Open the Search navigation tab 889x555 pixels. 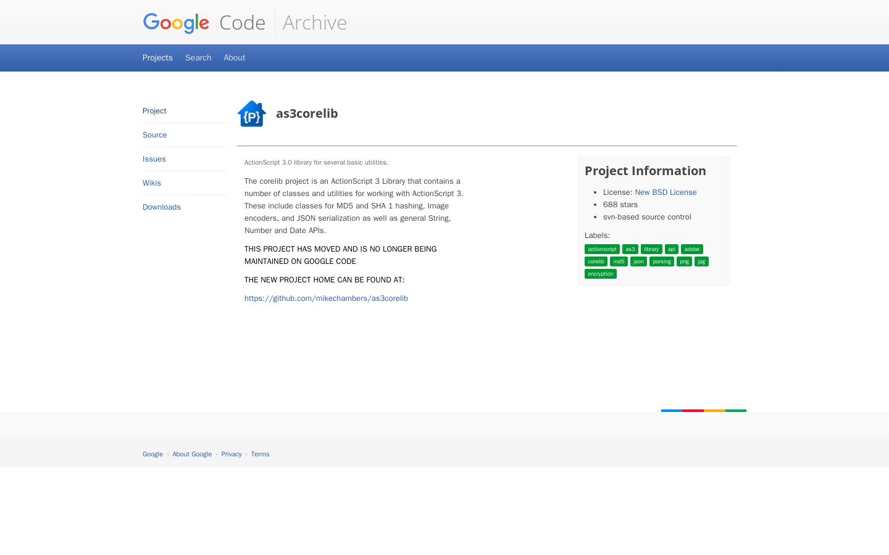click(x=198, y=57)
